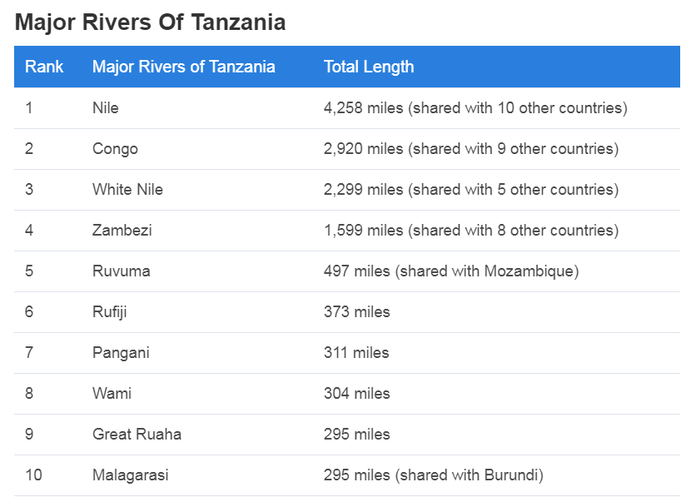The height and width of the screenshot is (502, 691).
Task: Select the Nile river name cell
Action: 106,108
